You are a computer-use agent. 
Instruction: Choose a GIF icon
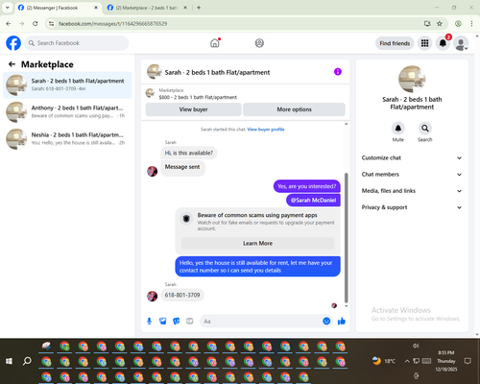190,321
